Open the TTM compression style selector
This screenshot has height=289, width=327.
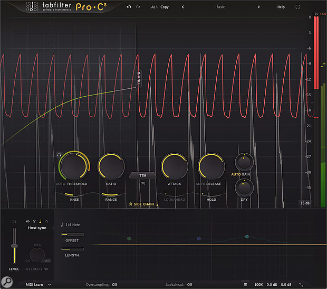(142, 175)
